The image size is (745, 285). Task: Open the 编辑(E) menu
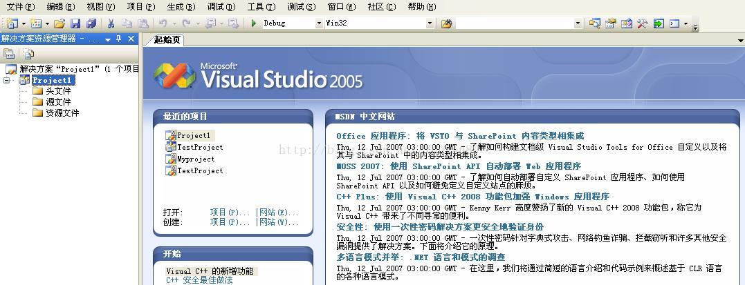pyautogui.click(x=61, y=7)
